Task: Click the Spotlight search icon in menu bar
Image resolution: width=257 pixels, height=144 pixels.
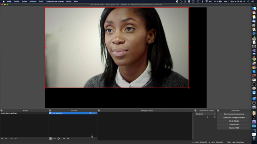Action: [x=248, y=2]
